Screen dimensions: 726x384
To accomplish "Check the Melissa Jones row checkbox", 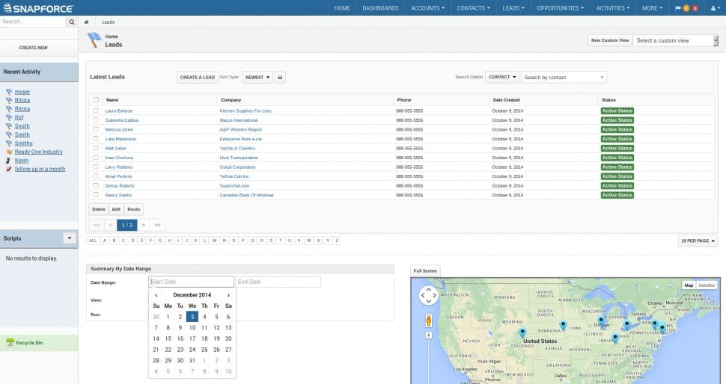I will tap(96, 129).
